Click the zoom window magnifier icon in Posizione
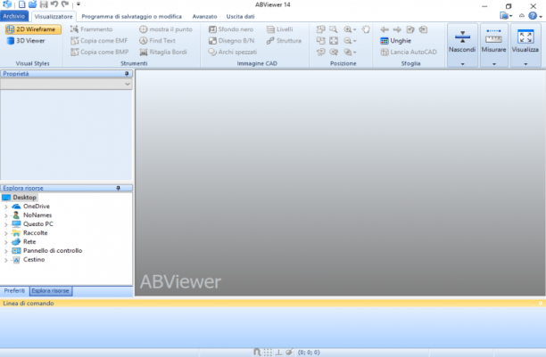Viewport: 546px width, 357px height. pyautogui.click(x=334, y=29)
